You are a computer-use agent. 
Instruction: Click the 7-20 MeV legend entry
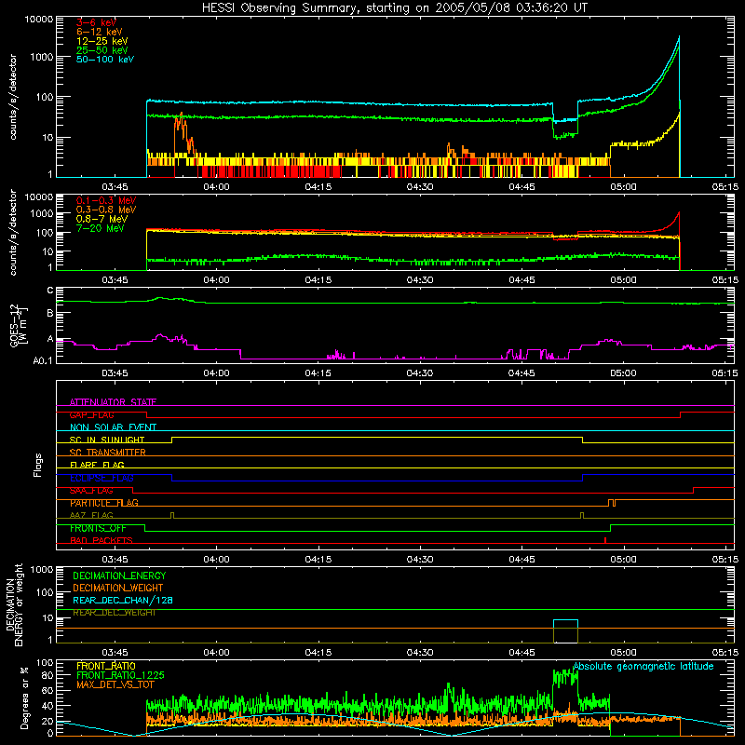[x=100, y=228]
